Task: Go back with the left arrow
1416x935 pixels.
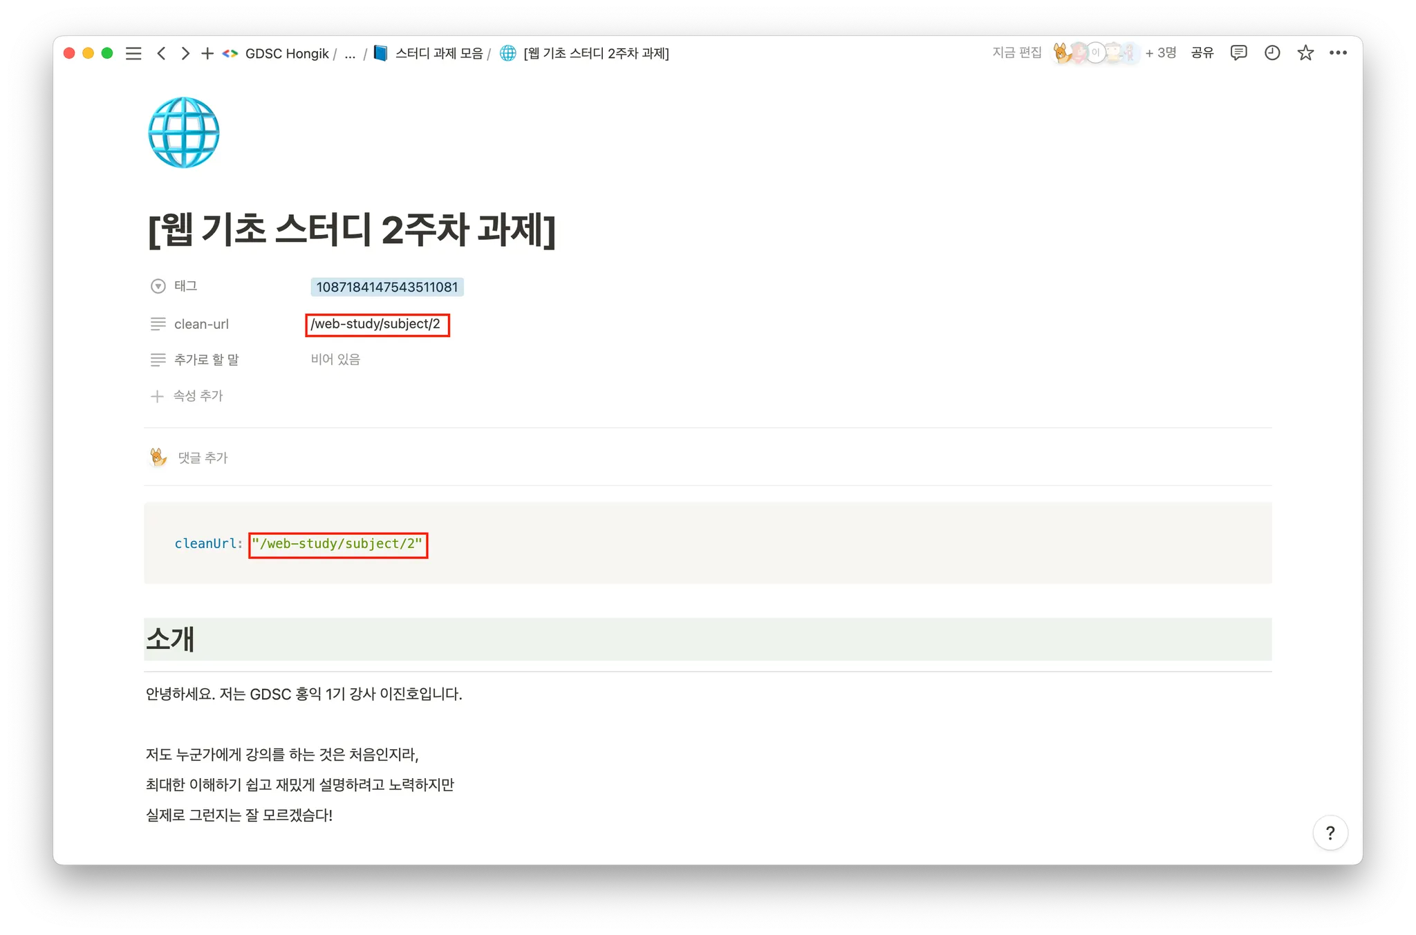Action: coord(161,53)
